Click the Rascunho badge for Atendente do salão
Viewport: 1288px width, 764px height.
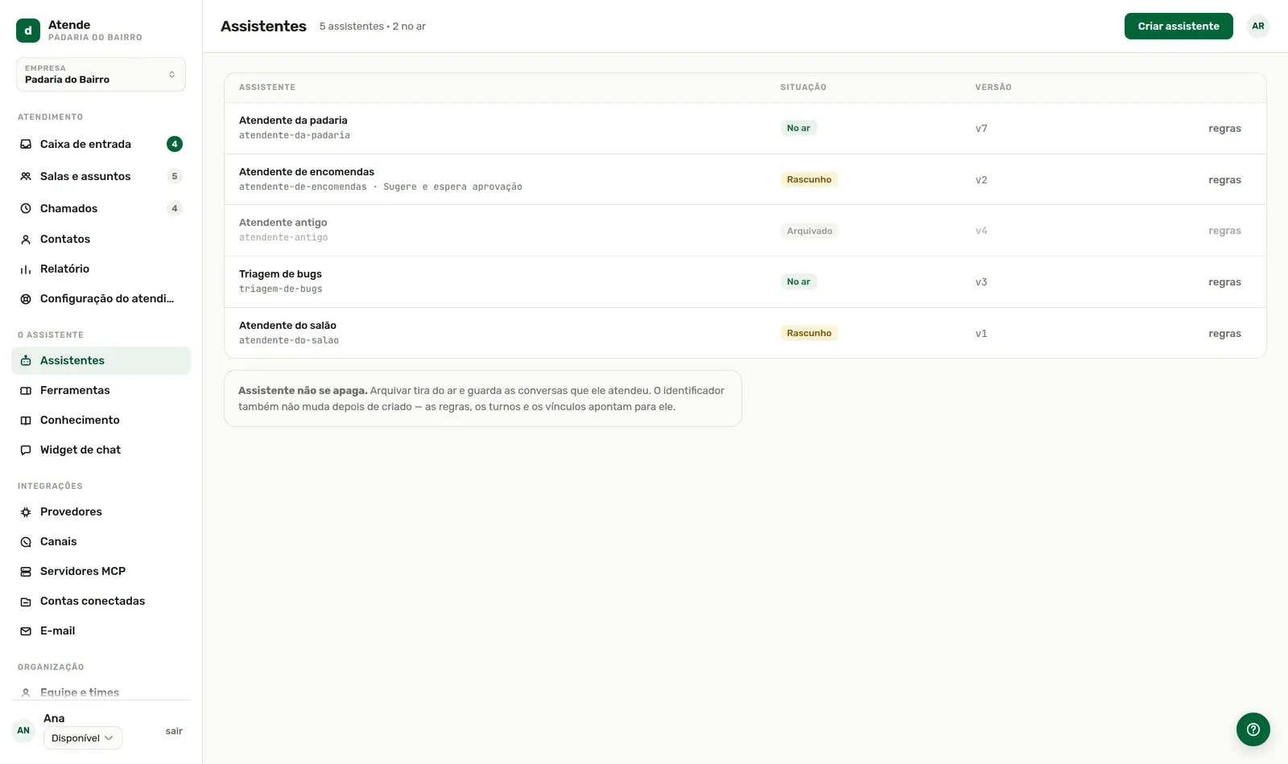point(809,333)
